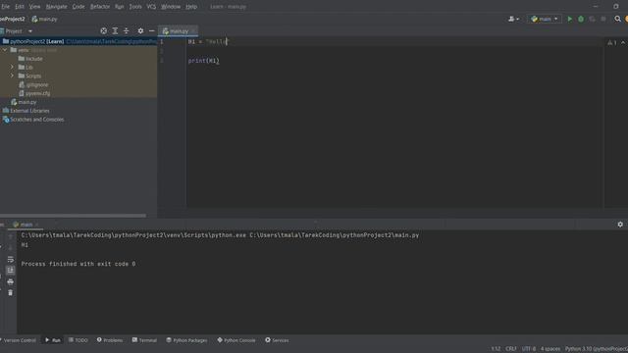Open Version Control tool window

(x=19, y=340)
